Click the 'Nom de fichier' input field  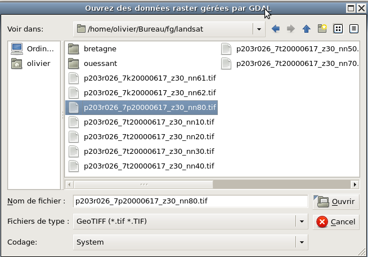coord(190,201)
